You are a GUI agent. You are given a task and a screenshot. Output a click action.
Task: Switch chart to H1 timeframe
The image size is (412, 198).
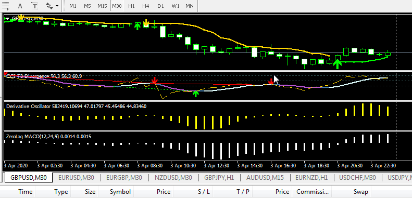tap(131, 6)
